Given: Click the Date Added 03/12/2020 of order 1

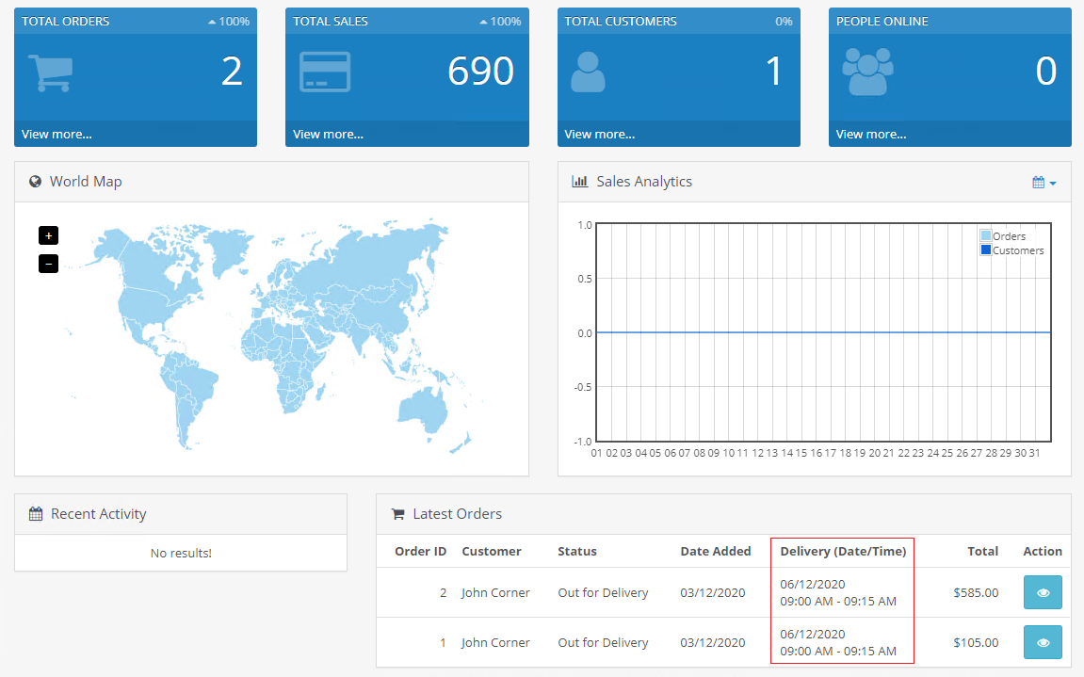Looking at the screenshot, I should point(713,642).
